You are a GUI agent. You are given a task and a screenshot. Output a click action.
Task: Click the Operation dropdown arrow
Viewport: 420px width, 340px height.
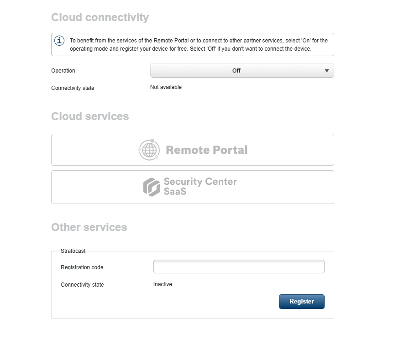pos(327,71)
